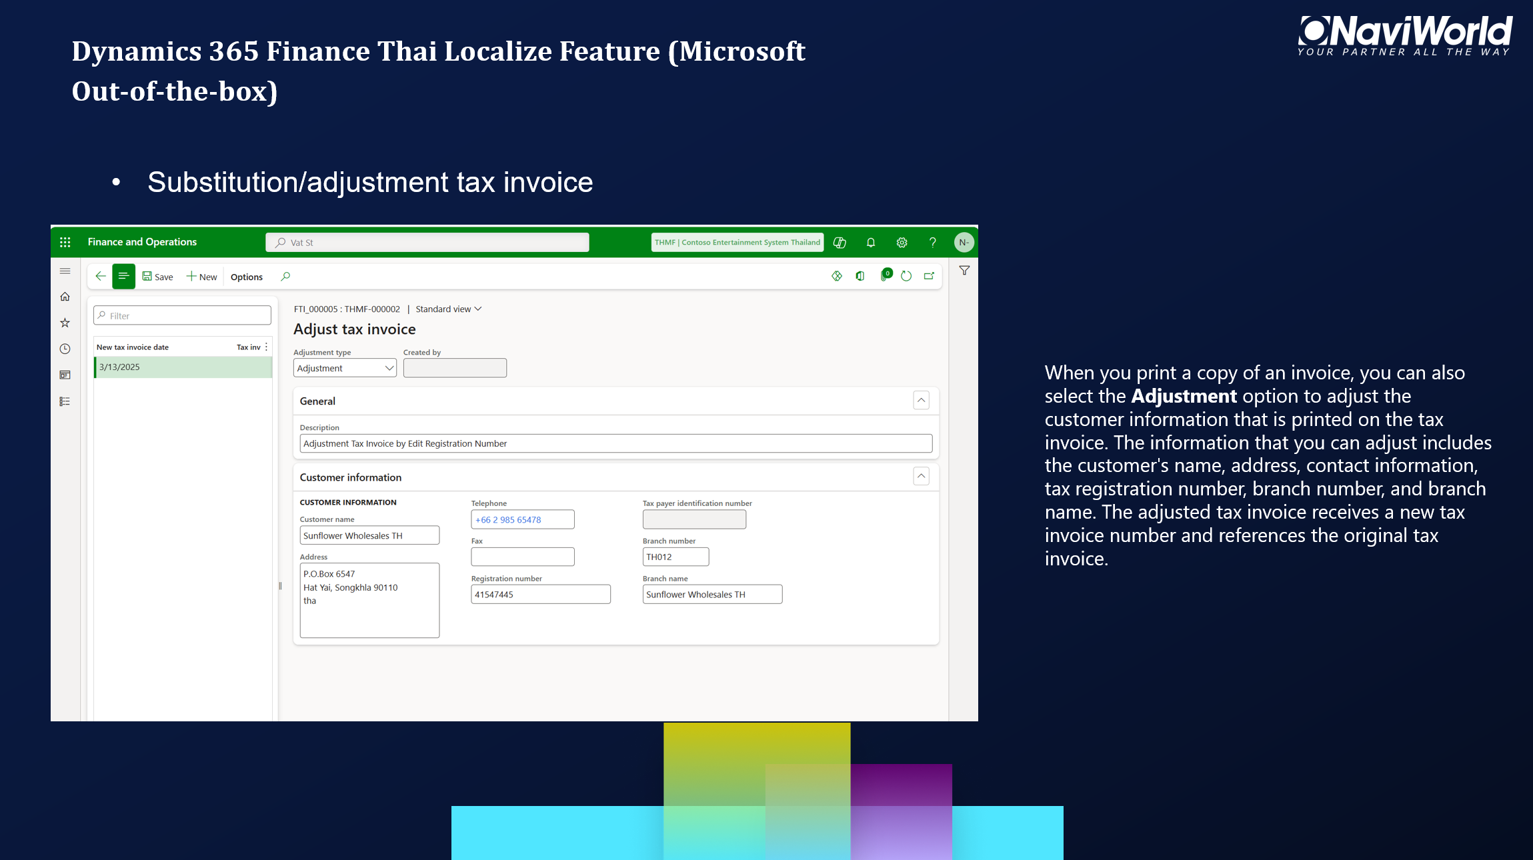Image resolution: width=1533 pixels, height=860 pixels.
Task: Open the grid column options three-dots icon
Action: (266, 347)
